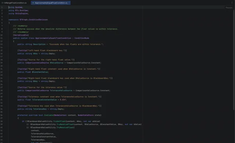This screenshot has height=143, width=235.
Task: Click gutter line number 1
Action: [2, 7]
